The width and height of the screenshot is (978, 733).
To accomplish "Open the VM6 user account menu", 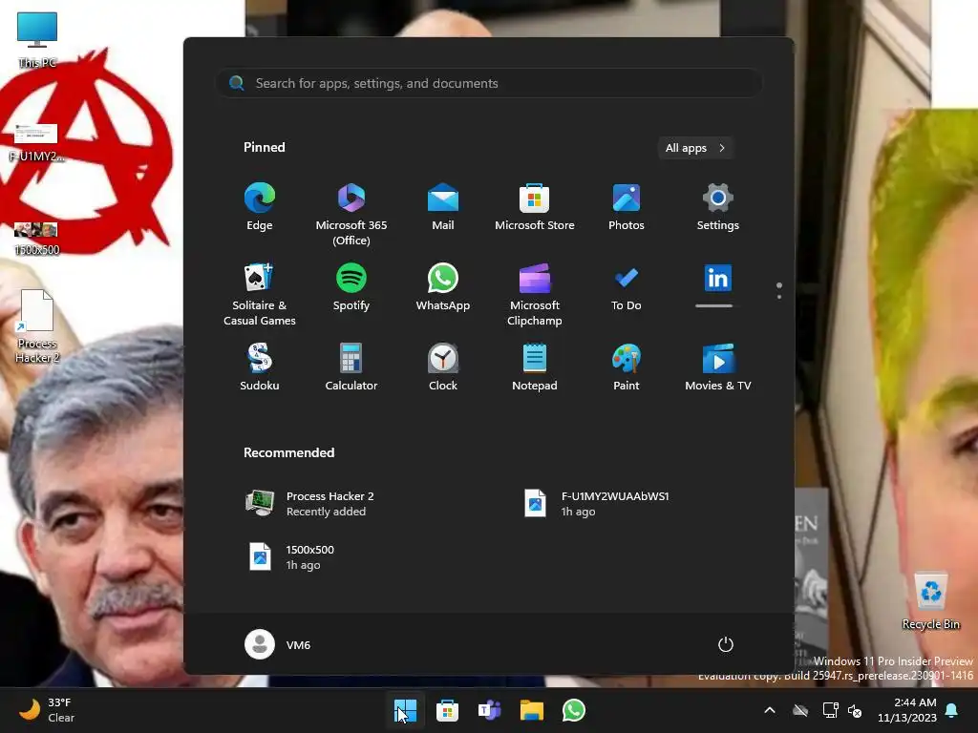I will pyautogui.click(x=278, y=644).
